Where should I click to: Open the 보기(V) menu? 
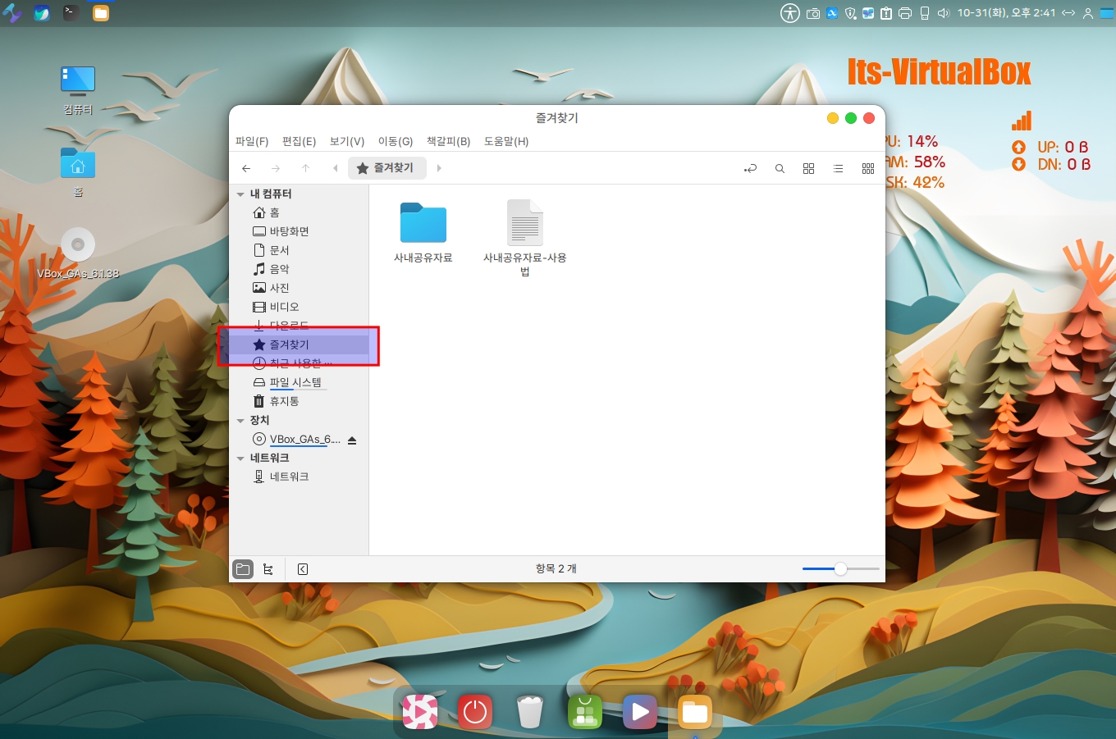(x=346, y=141)
